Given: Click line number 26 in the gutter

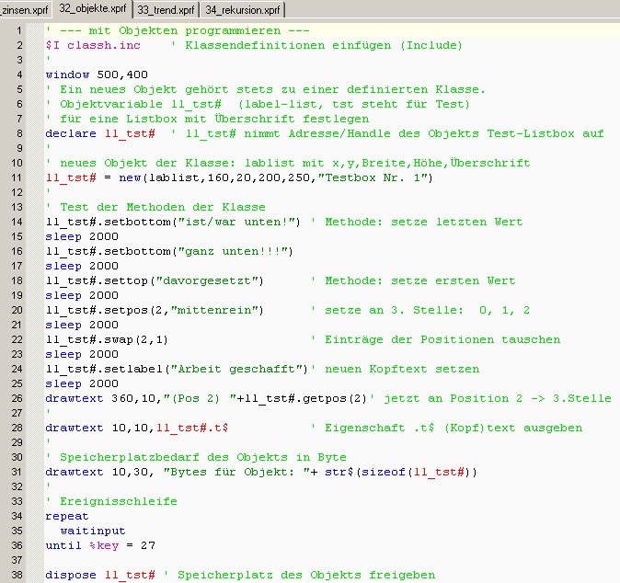Looking at the screenshot, I should pyautogui.click(x=17, y=398).
